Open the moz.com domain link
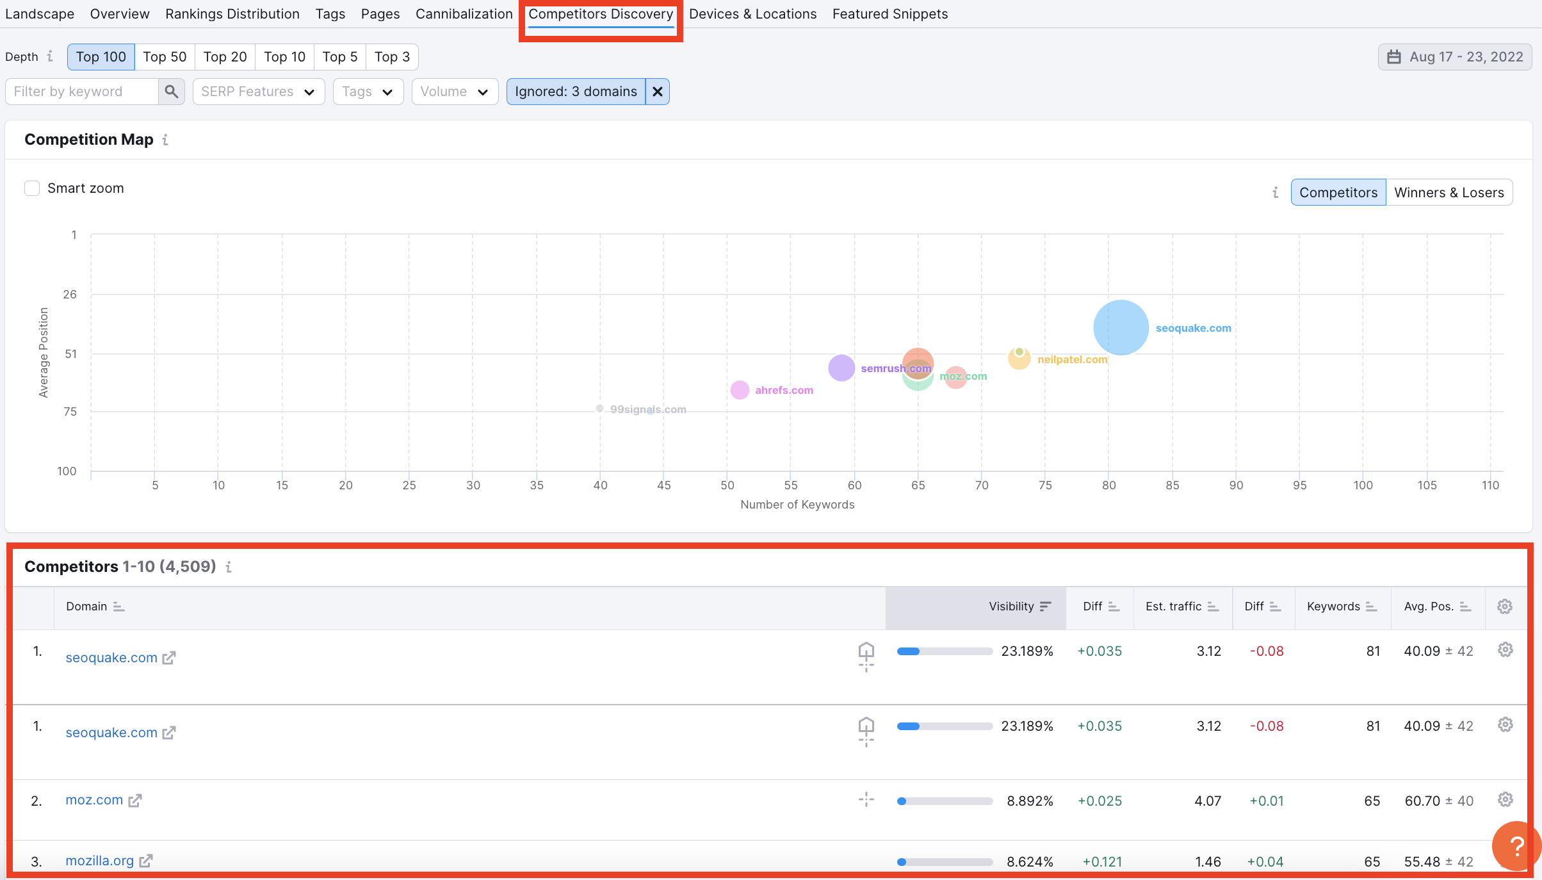The height and width of the screenshot is (880, 1542). click(94, 800)
